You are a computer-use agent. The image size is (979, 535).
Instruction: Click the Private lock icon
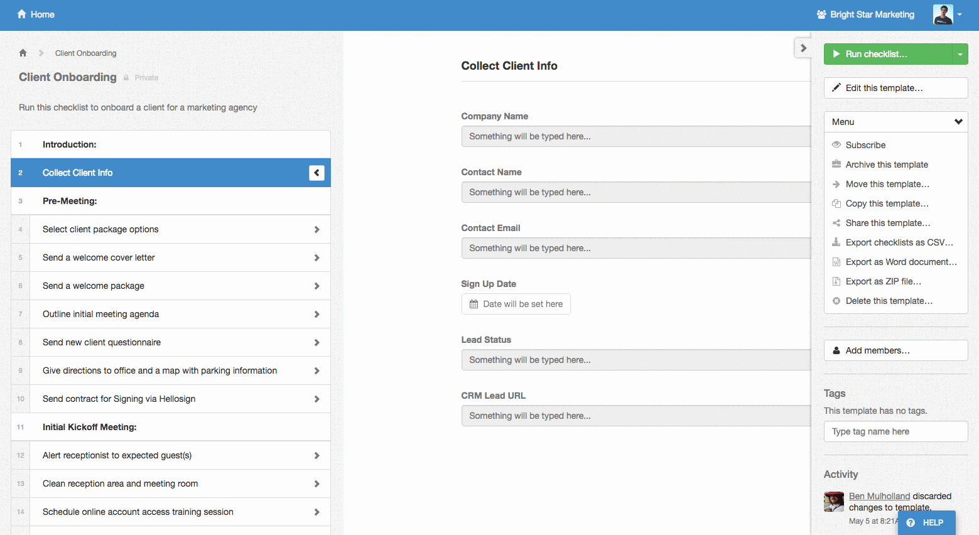point(126,78)
